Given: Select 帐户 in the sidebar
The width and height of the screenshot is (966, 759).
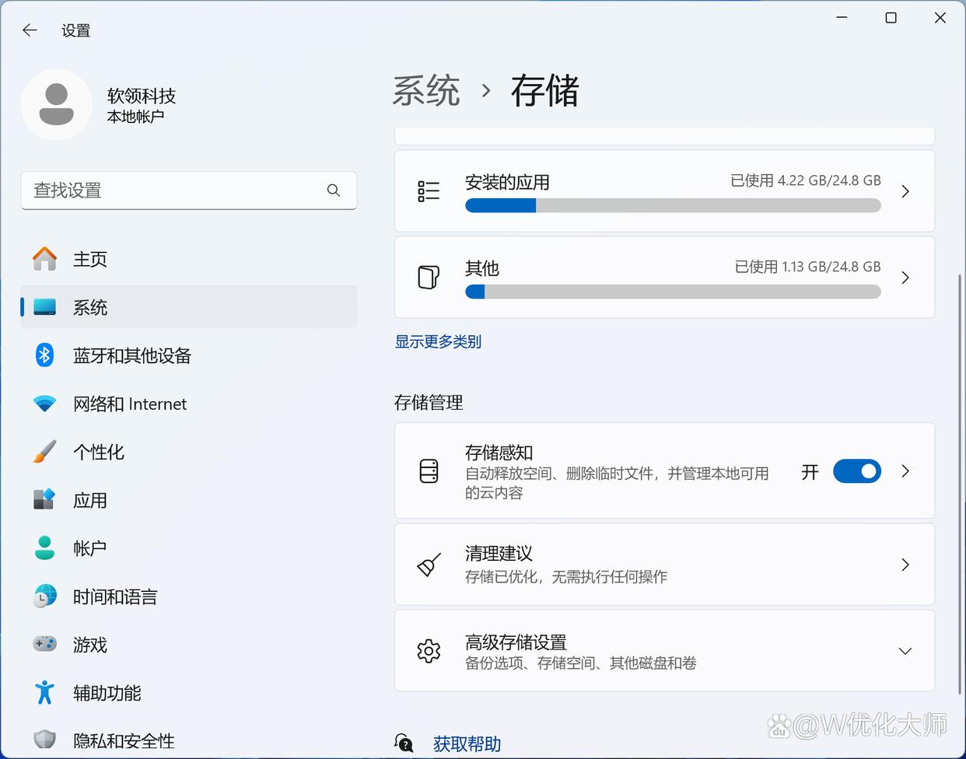Looking at the screenshot, I should pyautogui.click(x=90, y=548).
